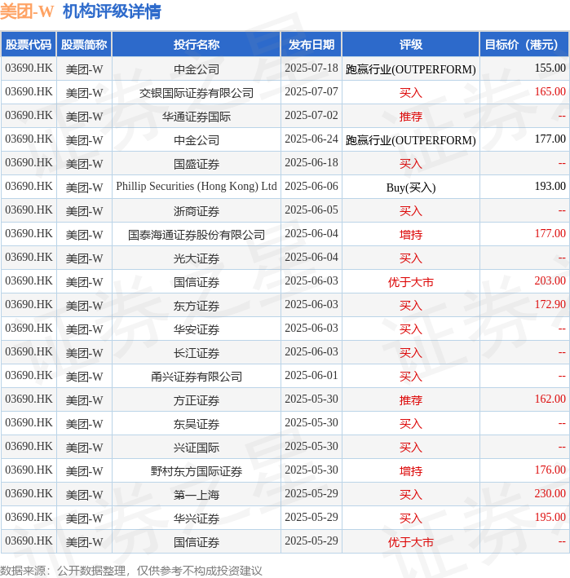Image resolution: width=570 pixels, height=578 pixels.
Task: Click the target price 230.00
Action: pyautogui.click(x=550, y=493)
